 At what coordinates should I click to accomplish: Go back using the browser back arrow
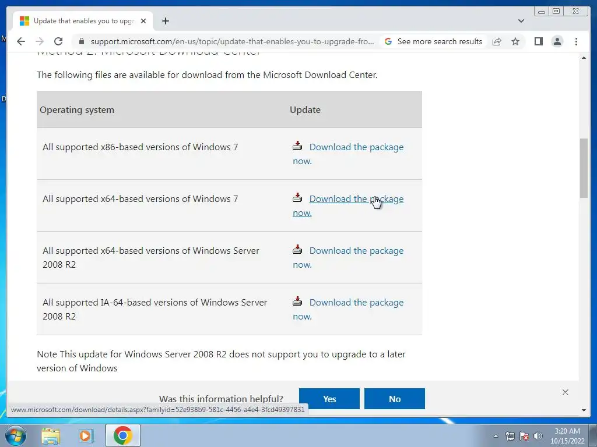pyautogui.click(x=21, y=41)
